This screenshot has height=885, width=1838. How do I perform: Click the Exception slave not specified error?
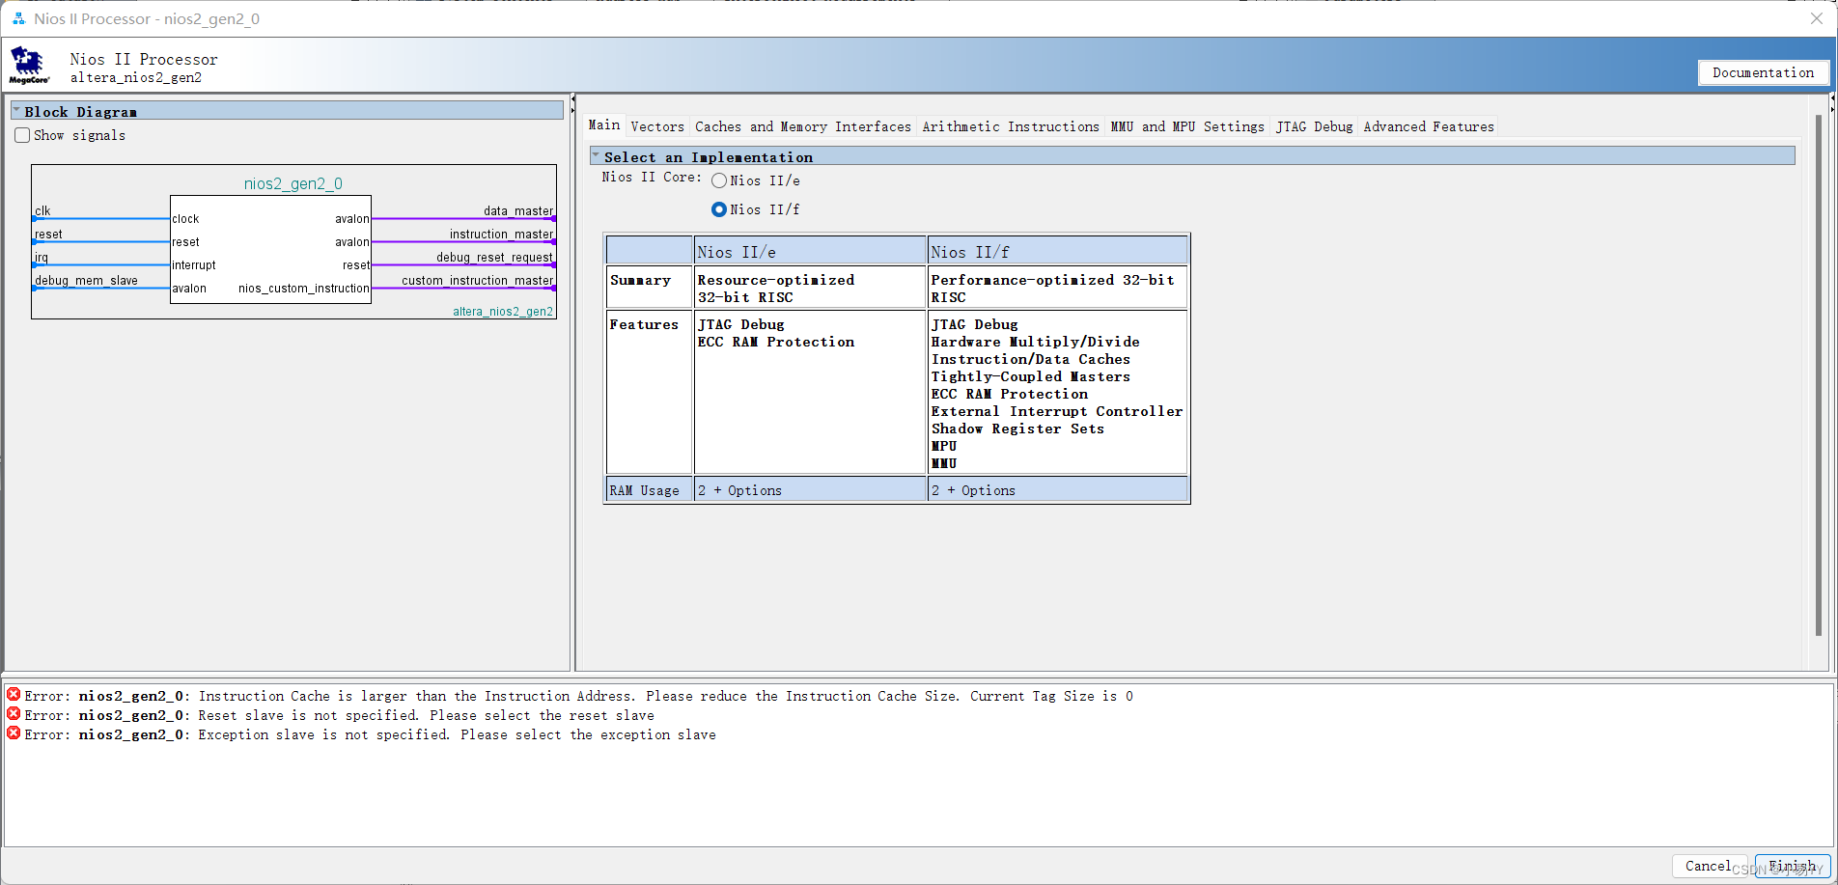[x=458, y=734]
